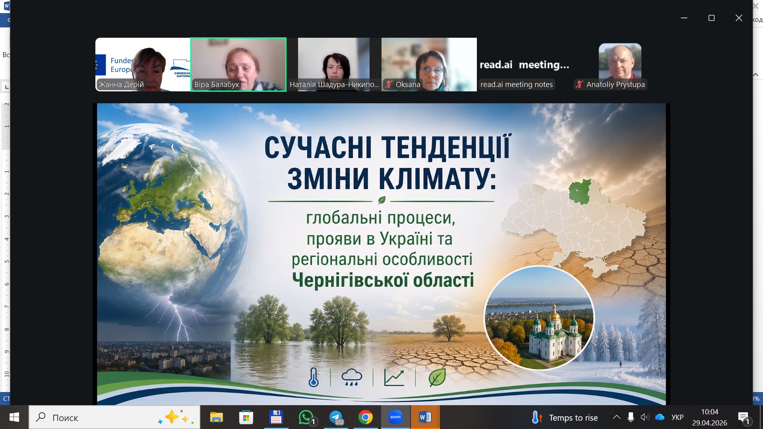Open Google Chrome from taskbar
This screenshot has height=429, width=763.
(365, 417)
